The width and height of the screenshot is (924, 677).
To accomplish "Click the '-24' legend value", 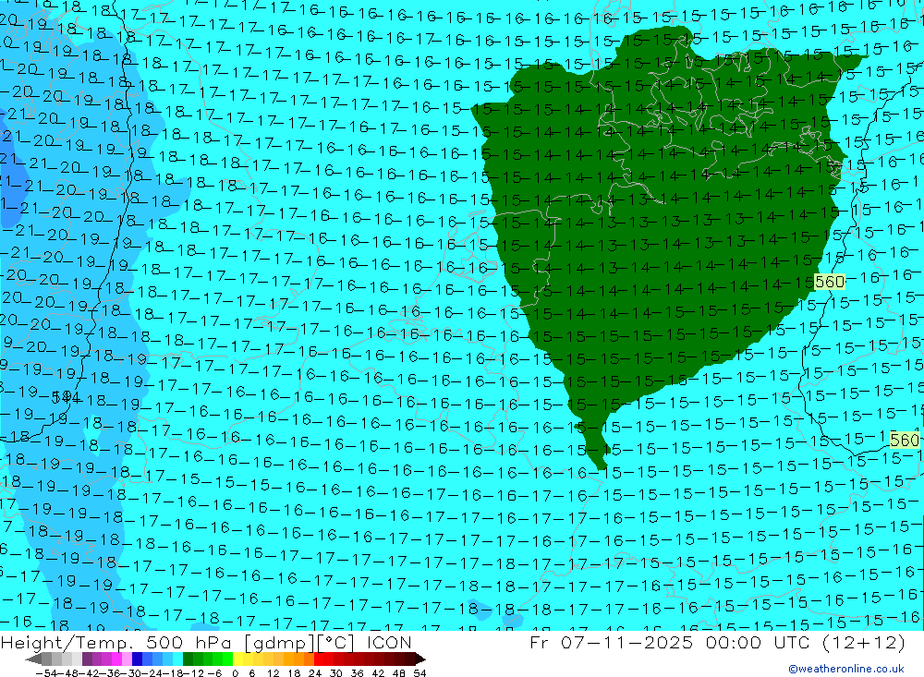I will [x=152, y=673].
